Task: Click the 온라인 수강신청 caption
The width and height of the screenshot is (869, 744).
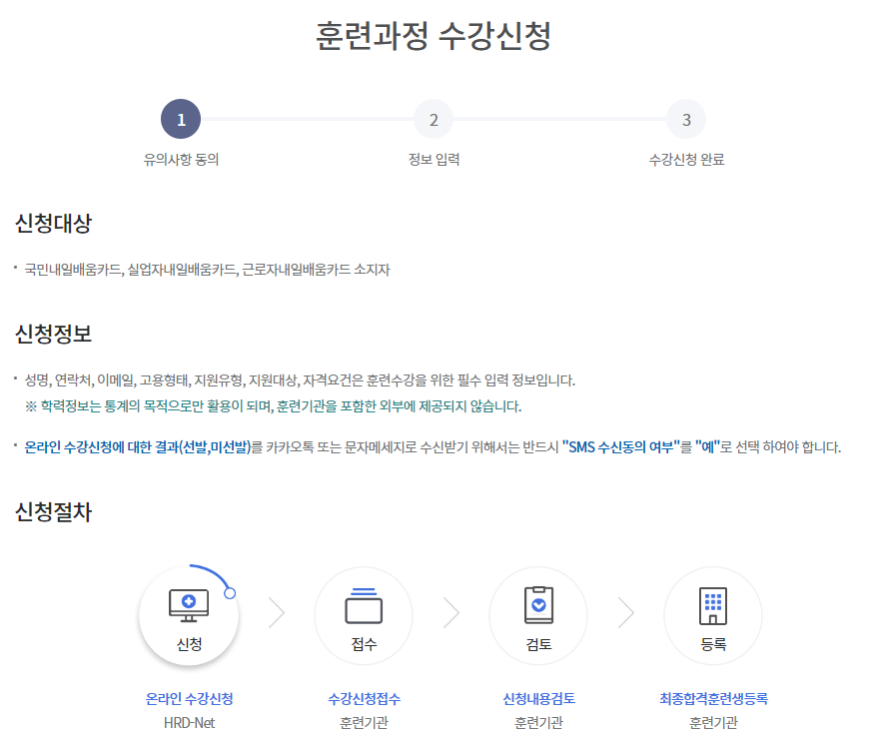Action: pos(189,699)
